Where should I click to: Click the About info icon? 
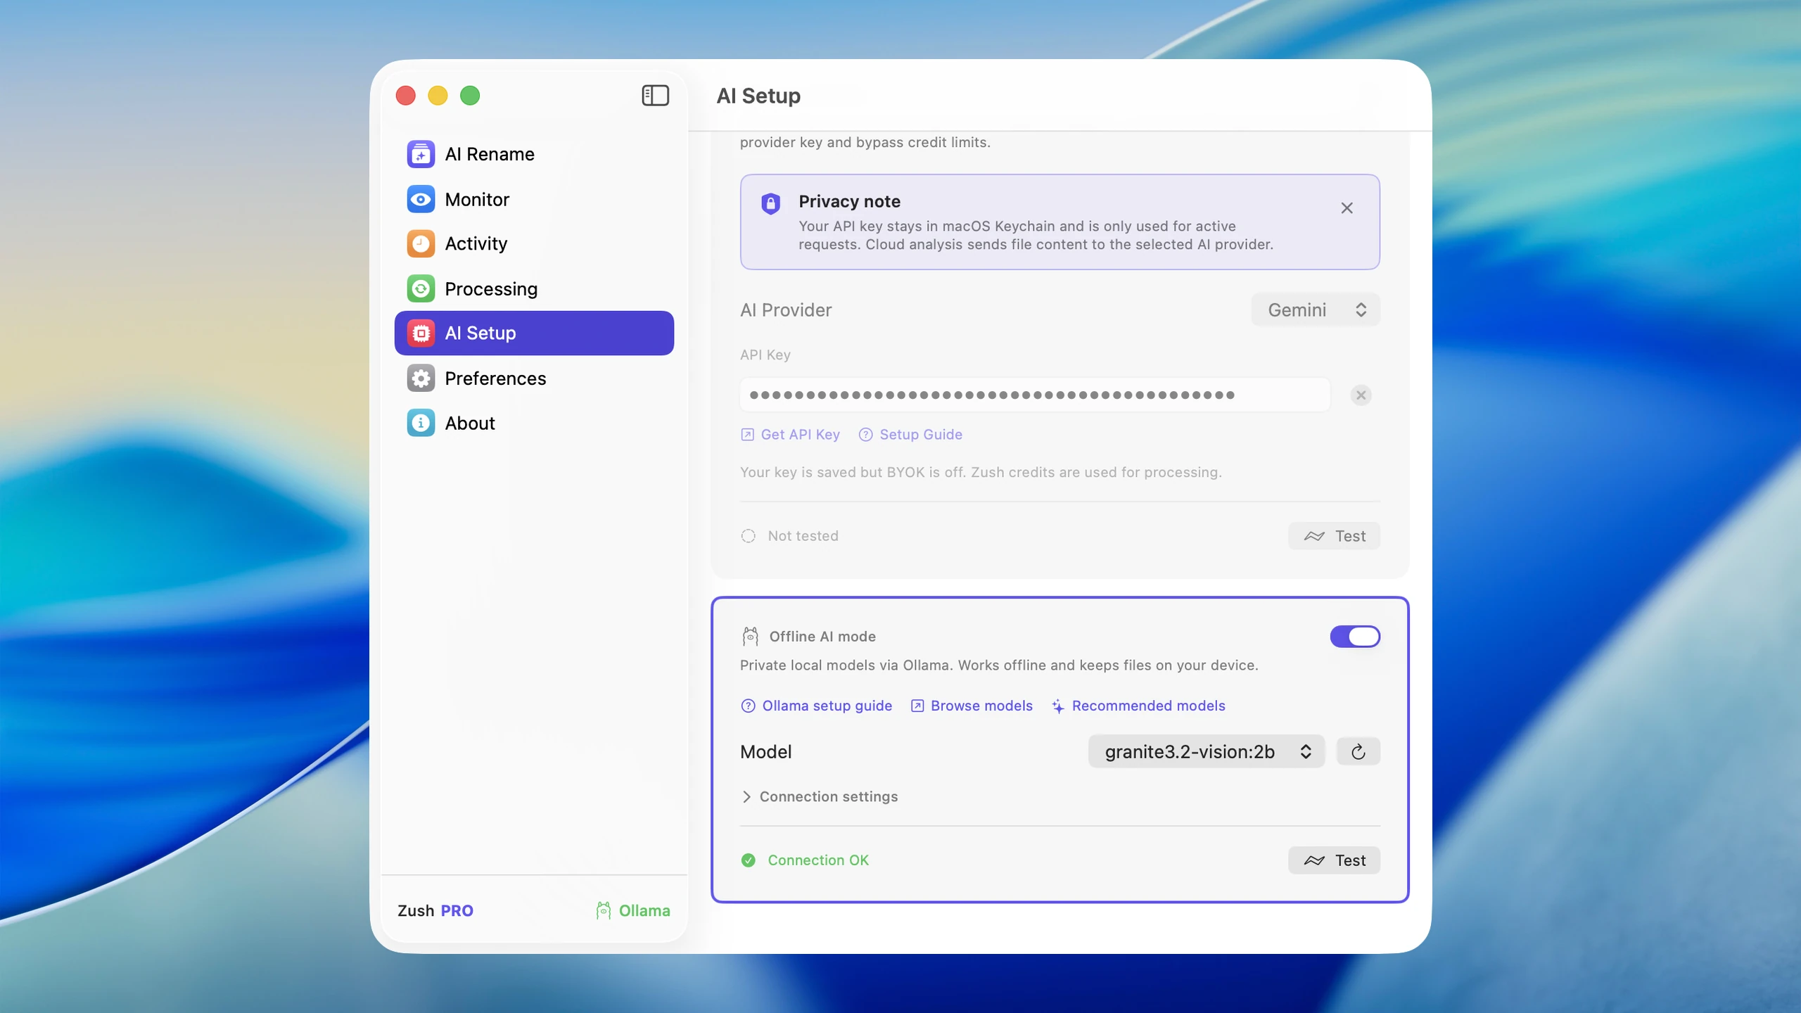421,423
